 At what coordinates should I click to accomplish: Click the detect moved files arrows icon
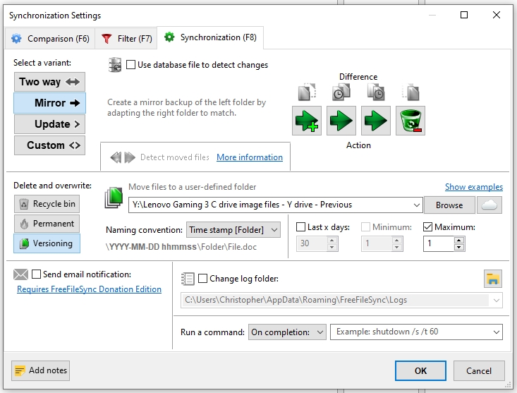coord(123,157)
